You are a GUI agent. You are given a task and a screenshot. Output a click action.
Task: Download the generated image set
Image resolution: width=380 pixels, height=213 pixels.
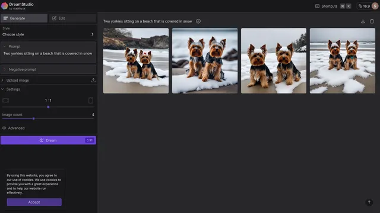(x=363, y=21)
